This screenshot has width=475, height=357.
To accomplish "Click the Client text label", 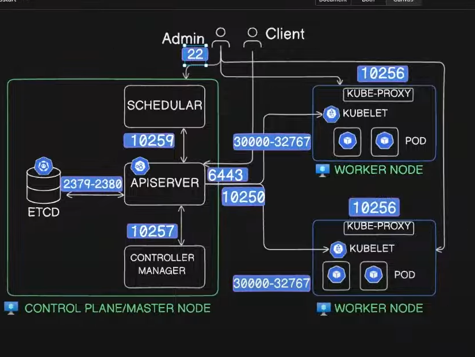I will (x=285, y=34).
